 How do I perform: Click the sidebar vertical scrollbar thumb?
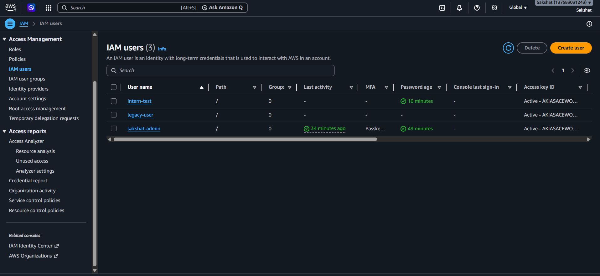pos(95,174)
